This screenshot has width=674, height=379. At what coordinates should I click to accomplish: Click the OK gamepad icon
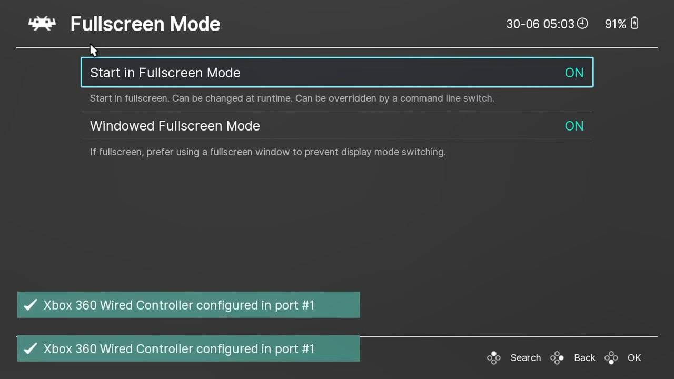click(611, 357)
